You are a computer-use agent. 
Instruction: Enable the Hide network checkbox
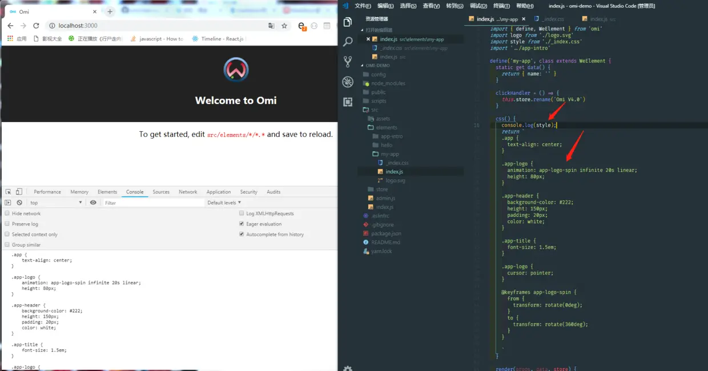point(7,213)
